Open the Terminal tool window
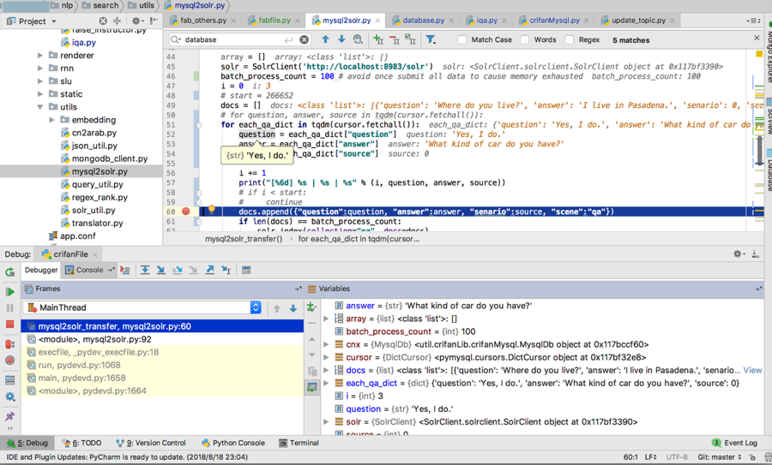Viewport: 772px width, 465px height. pyautogui.click(x=299, y=443)
